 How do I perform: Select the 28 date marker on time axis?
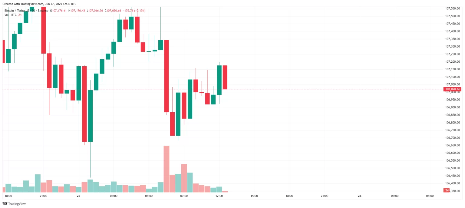click(x=359, y=196)
